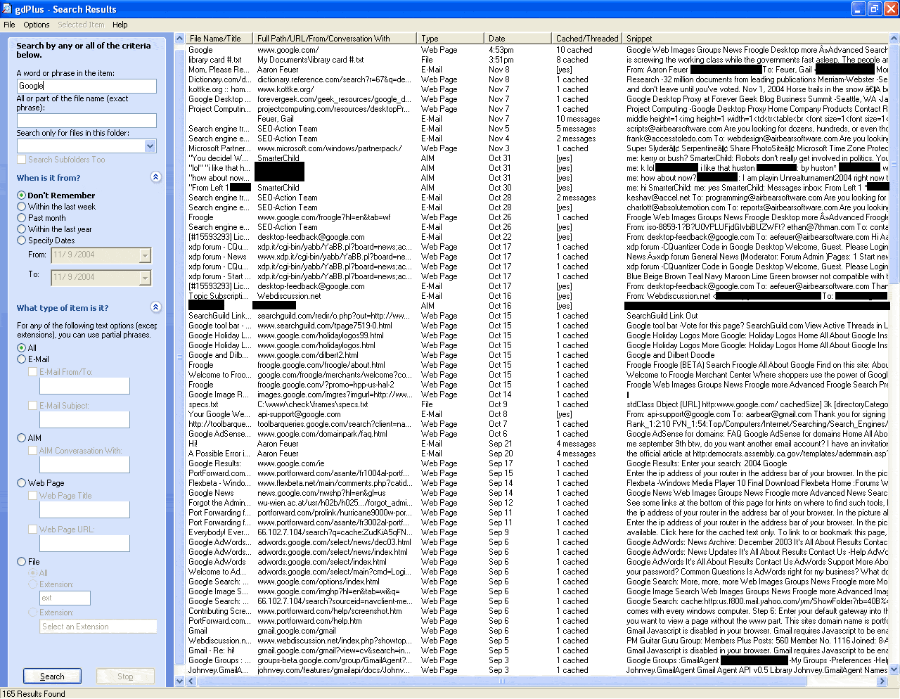Select the 'Contributing Scre...' result row
The height and width of the screenshot is (699, 900).
[x=537, y=611]
